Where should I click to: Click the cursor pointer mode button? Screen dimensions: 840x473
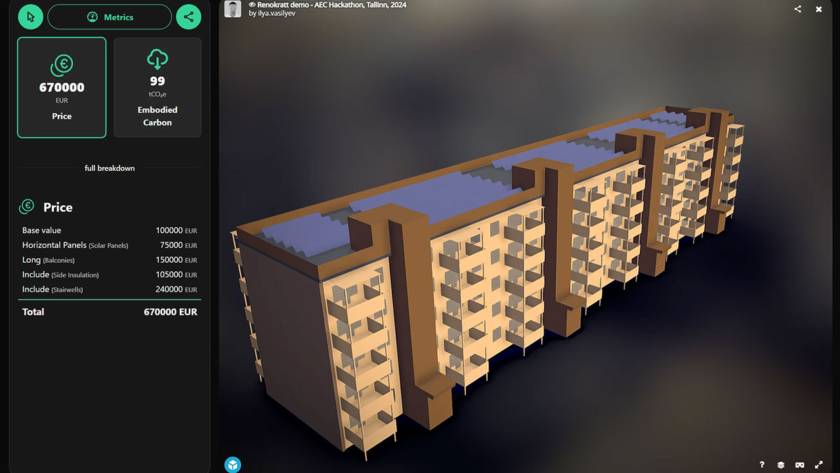coord(30,17)
